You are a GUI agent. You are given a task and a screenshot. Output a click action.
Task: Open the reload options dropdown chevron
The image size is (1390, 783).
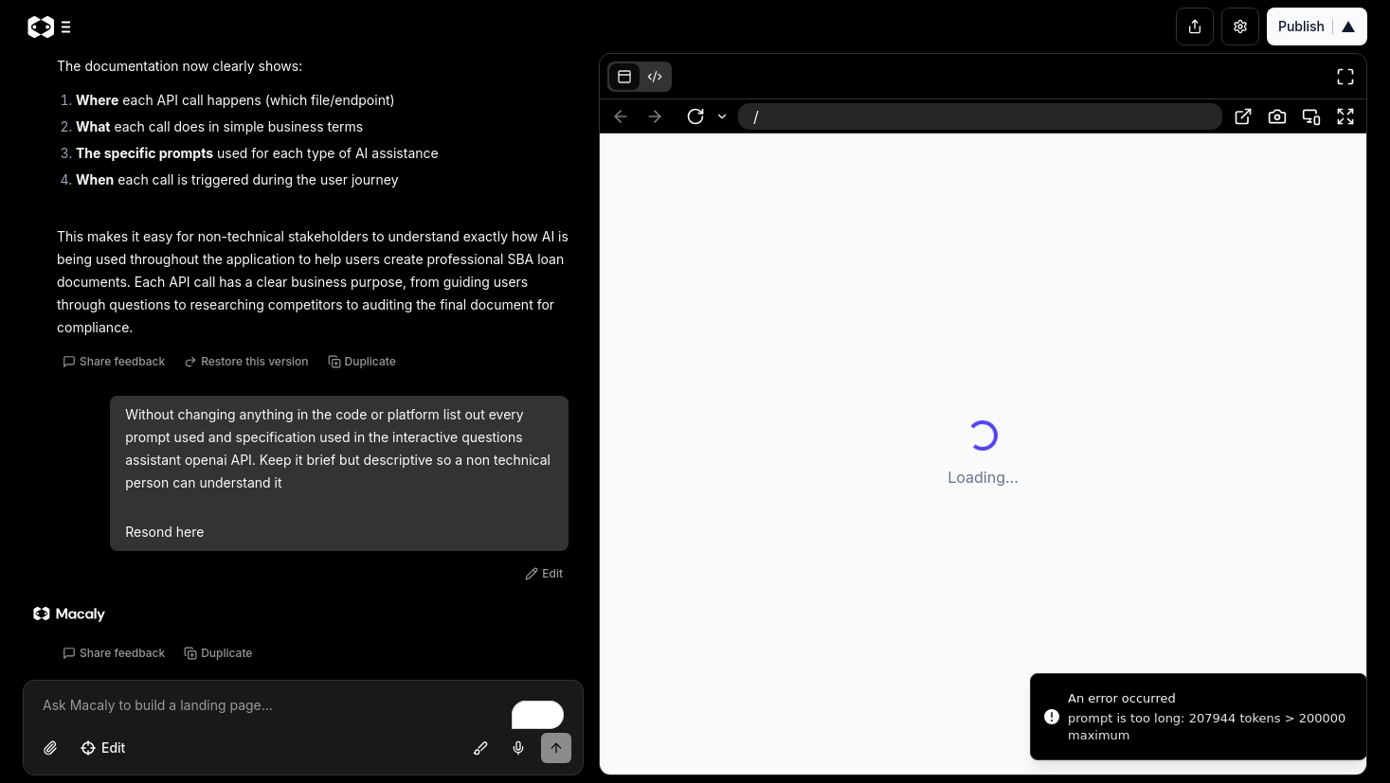click(722, 116)
